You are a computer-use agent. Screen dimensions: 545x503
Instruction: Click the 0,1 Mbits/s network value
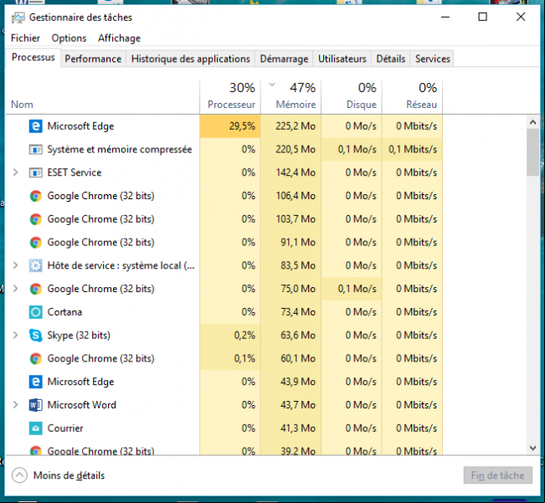click(413, 149)
